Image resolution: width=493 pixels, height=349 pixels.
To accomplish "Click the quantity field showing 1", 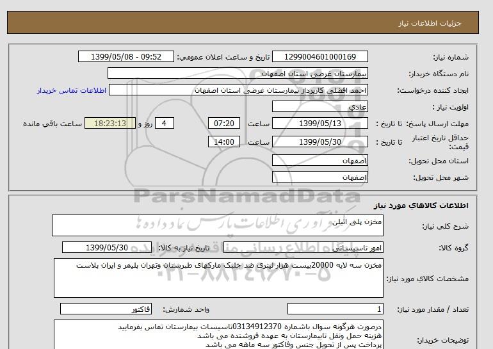I will pyautogui.click(x=335, y=309).
